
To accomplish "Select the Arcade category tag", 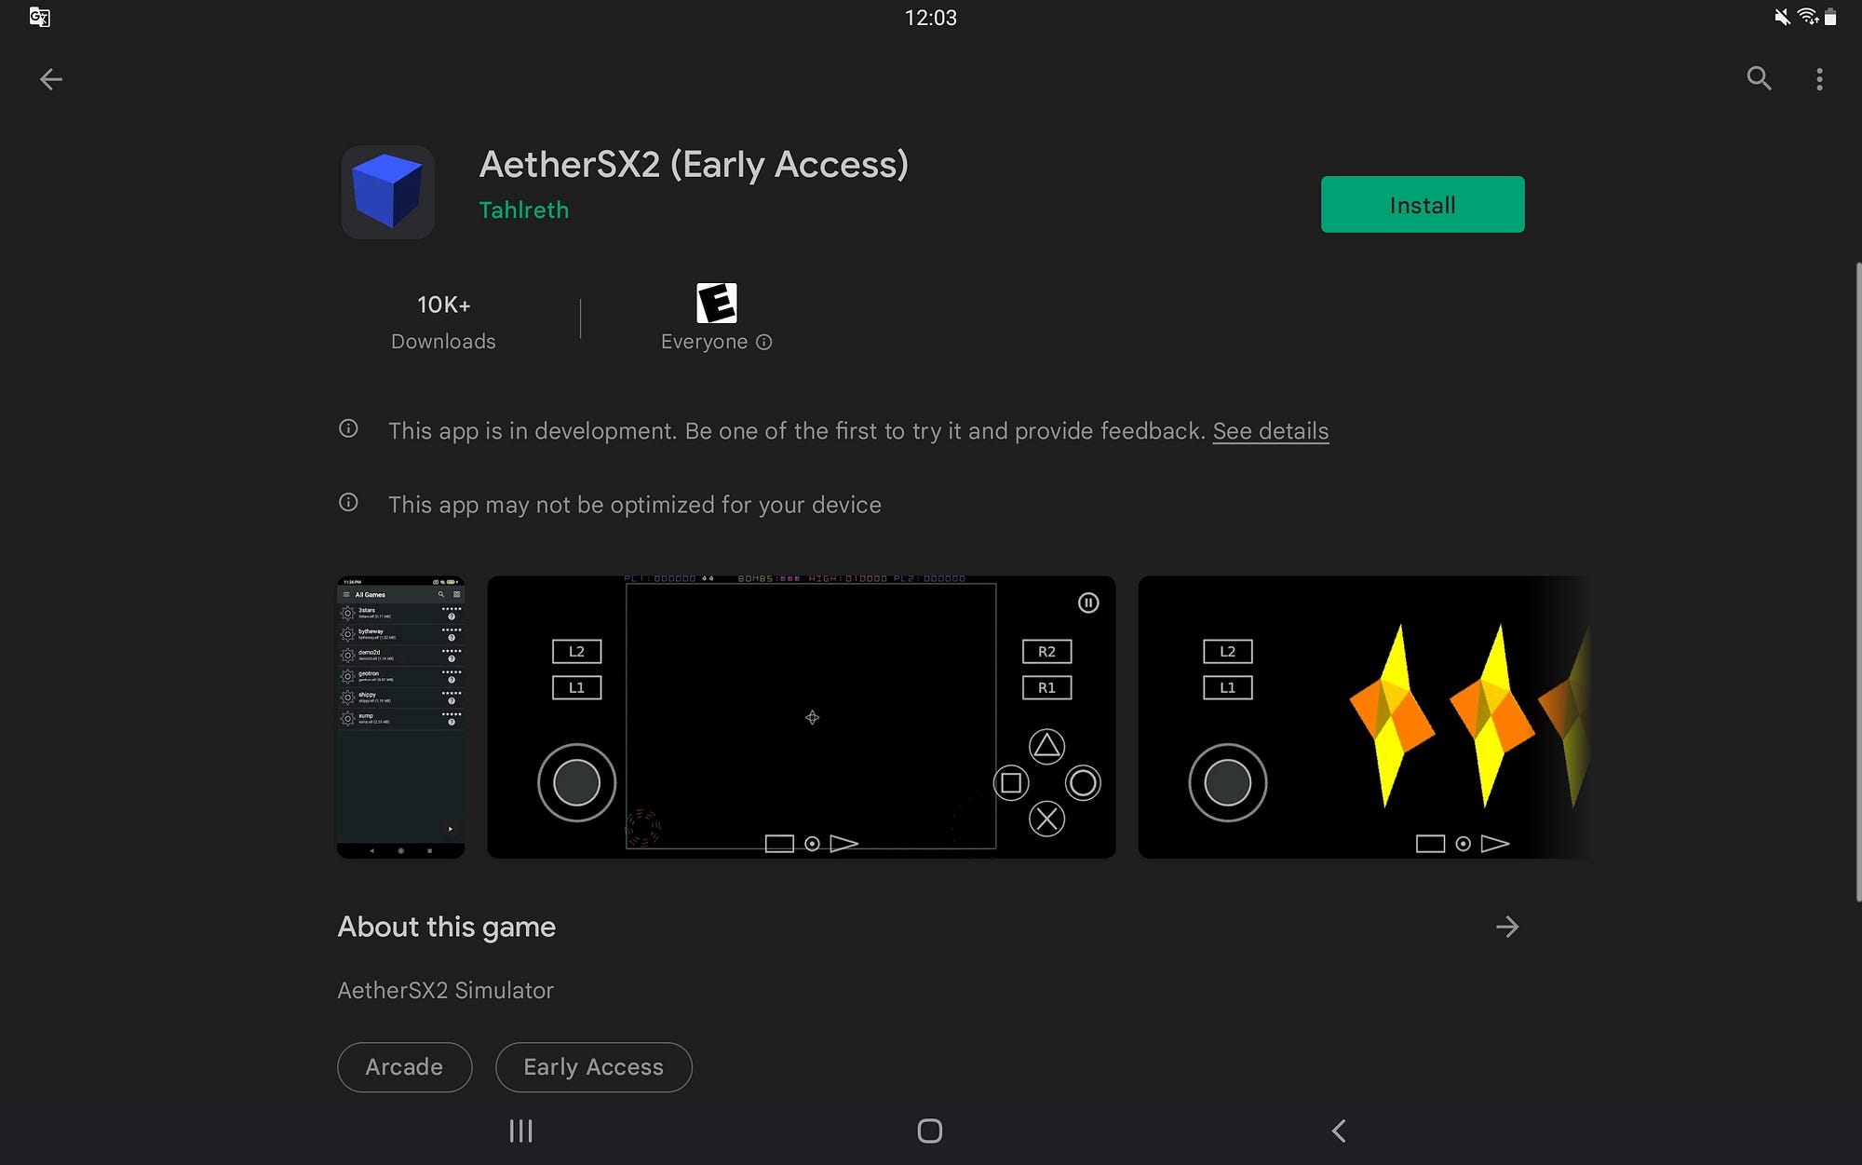I will (402, 1065).
